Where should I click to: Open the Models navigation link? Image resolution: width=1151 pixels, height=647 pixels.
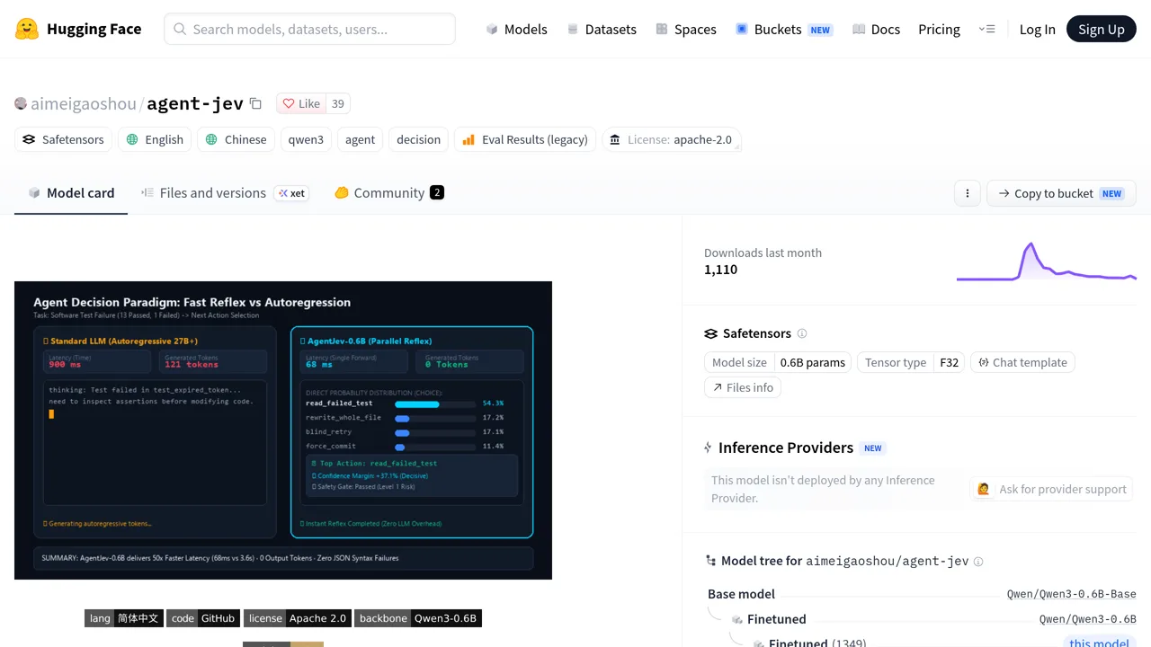click(x=516, y=29)
